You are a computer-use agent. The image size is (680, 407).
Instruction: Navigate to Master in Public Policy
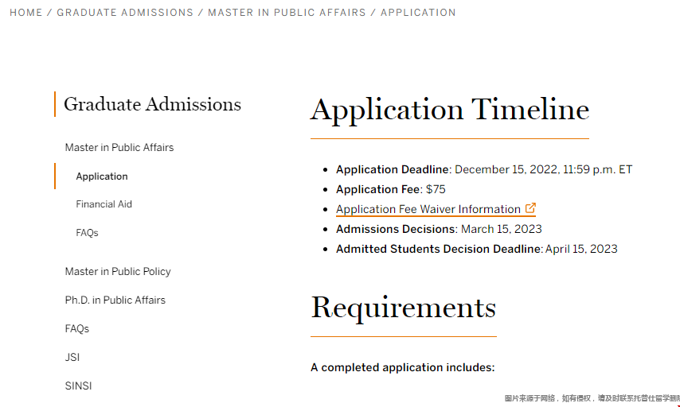point(118,271)
